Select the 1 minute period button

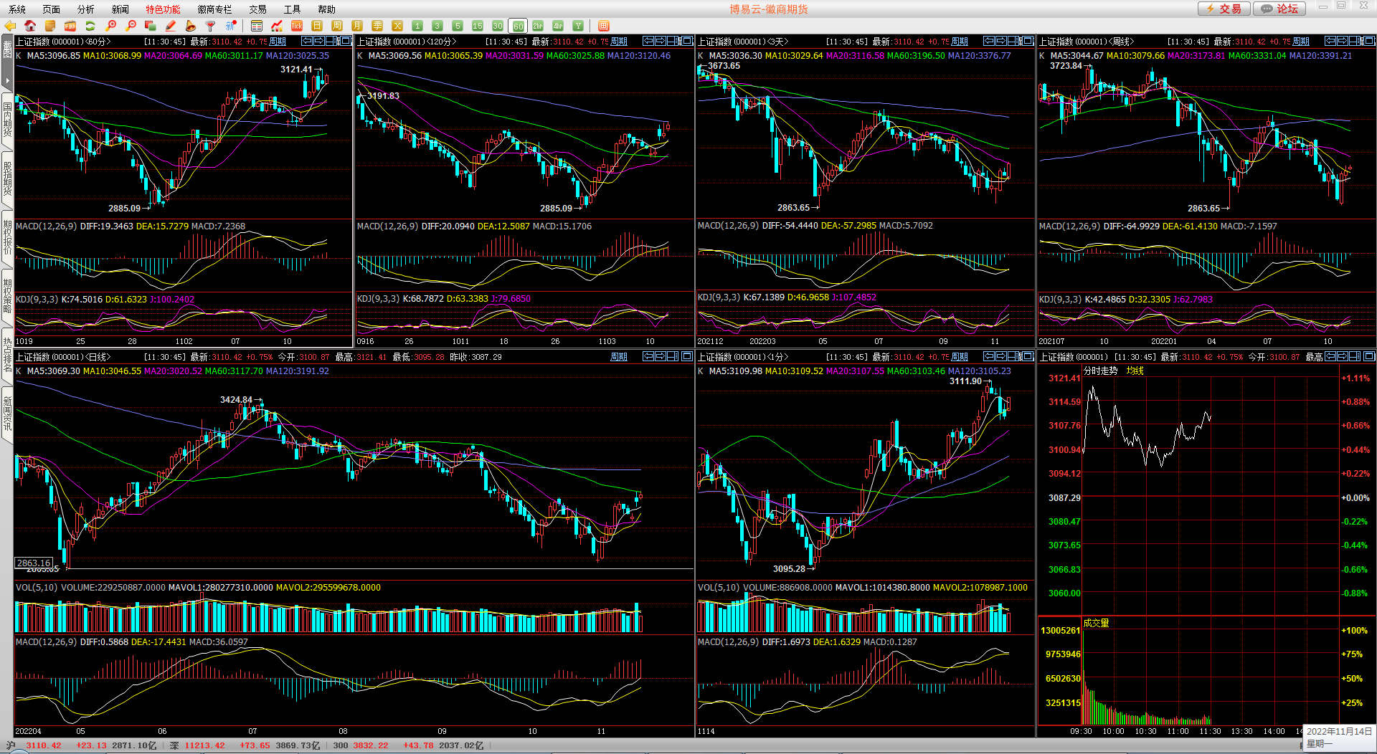417,26
